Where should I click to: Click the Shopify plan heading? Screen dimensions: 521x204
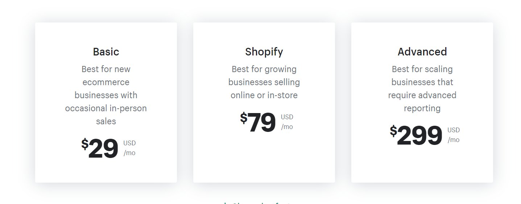264,52
